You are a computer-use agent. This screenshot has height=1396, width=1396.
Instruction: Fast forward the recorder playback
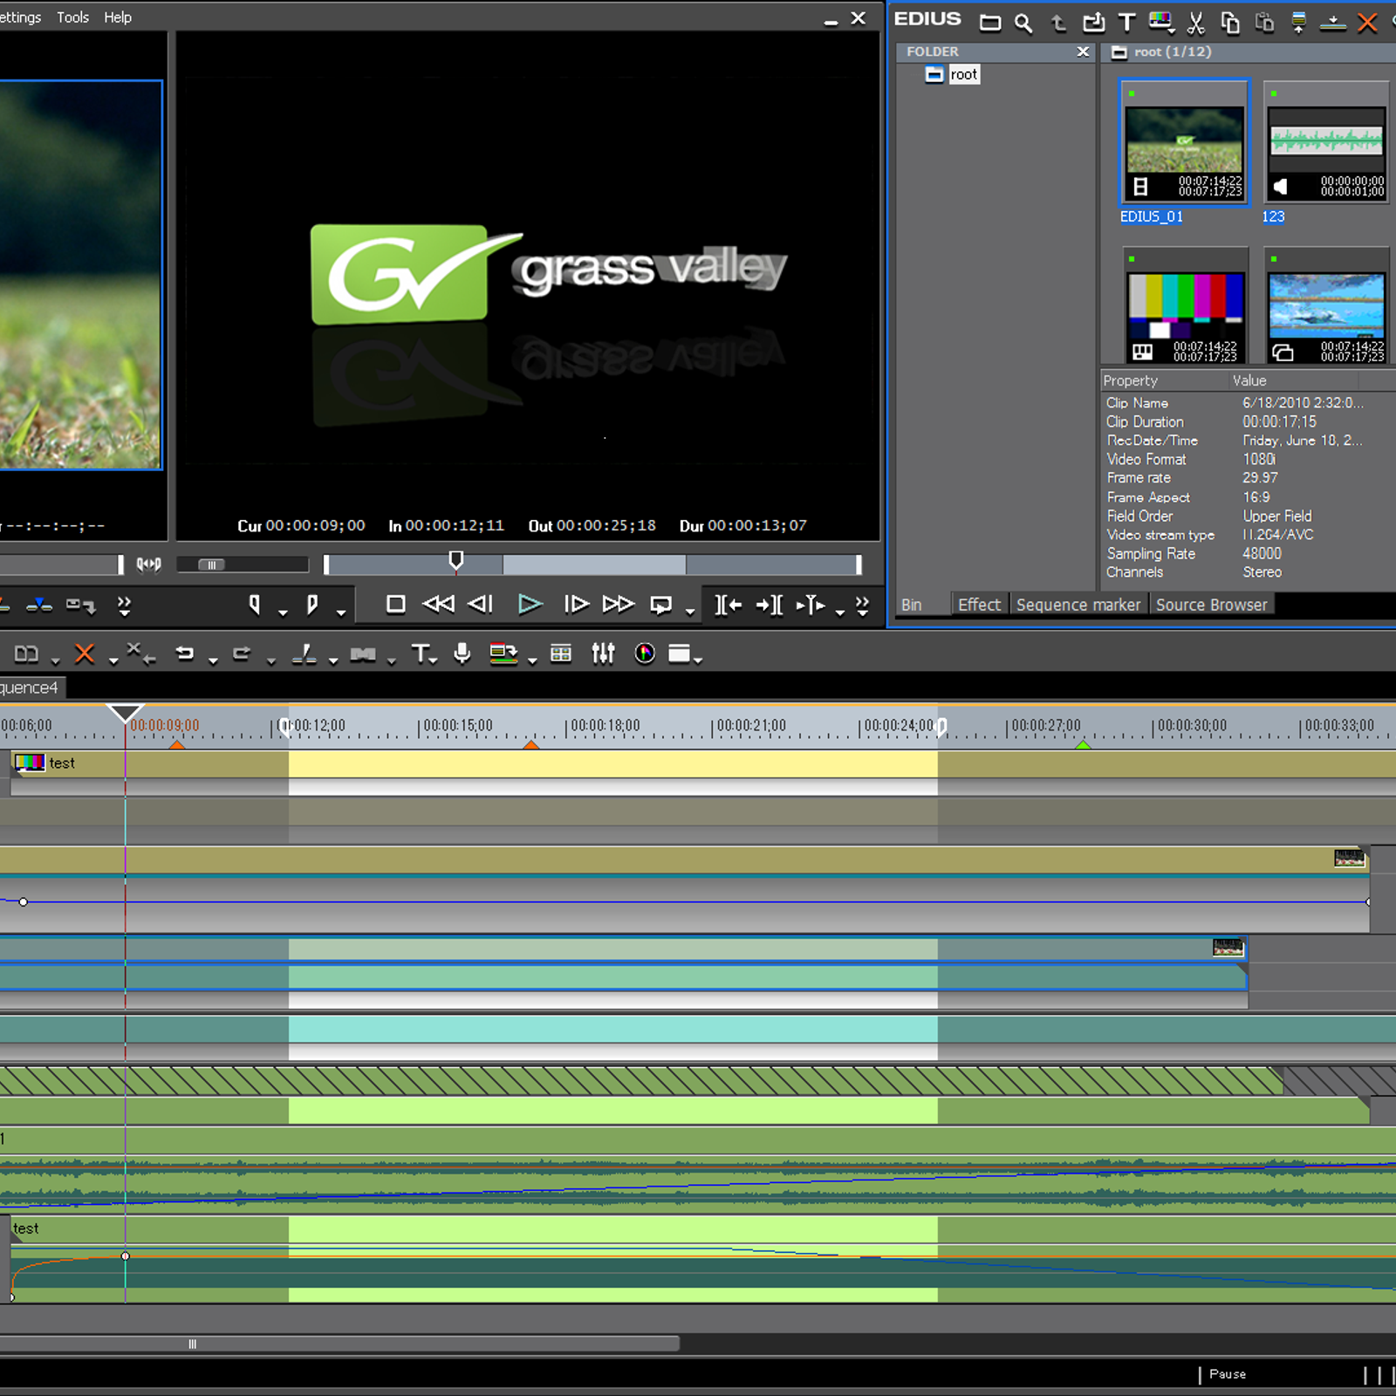618,604
